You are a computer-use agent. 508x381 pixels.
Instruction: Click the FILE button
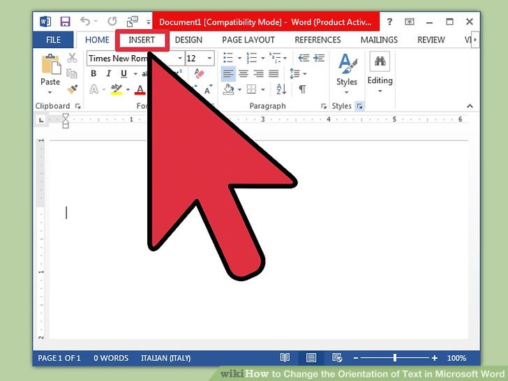point(54,40)
